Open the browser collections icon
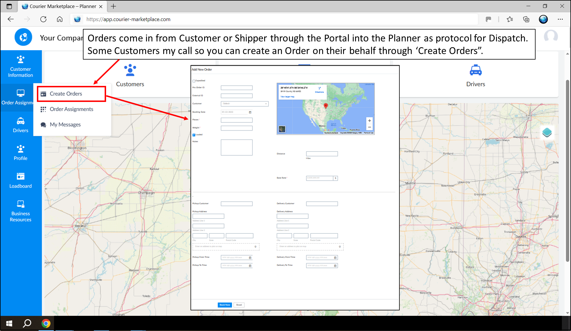Viewport: 571px width, 331px height. point(526,19)
